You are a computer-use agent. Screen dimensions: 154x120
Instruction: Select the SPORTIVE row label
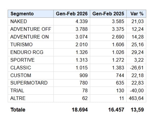[22, 60]
